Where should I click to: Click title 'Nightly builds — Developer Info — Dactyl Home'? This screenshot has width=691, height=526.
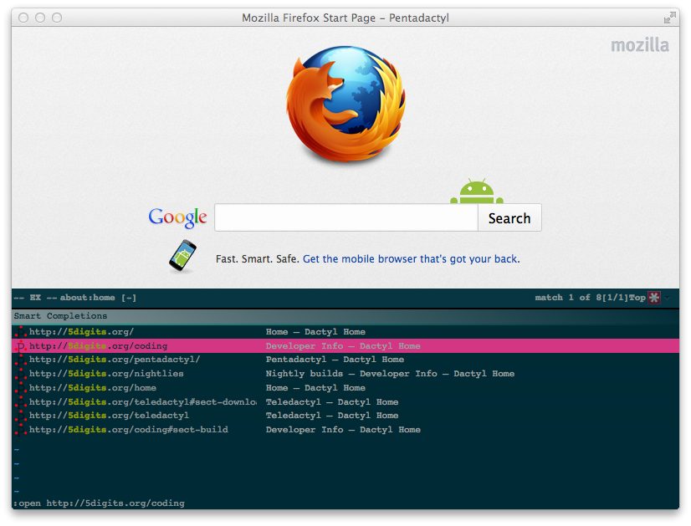(390, 374)
